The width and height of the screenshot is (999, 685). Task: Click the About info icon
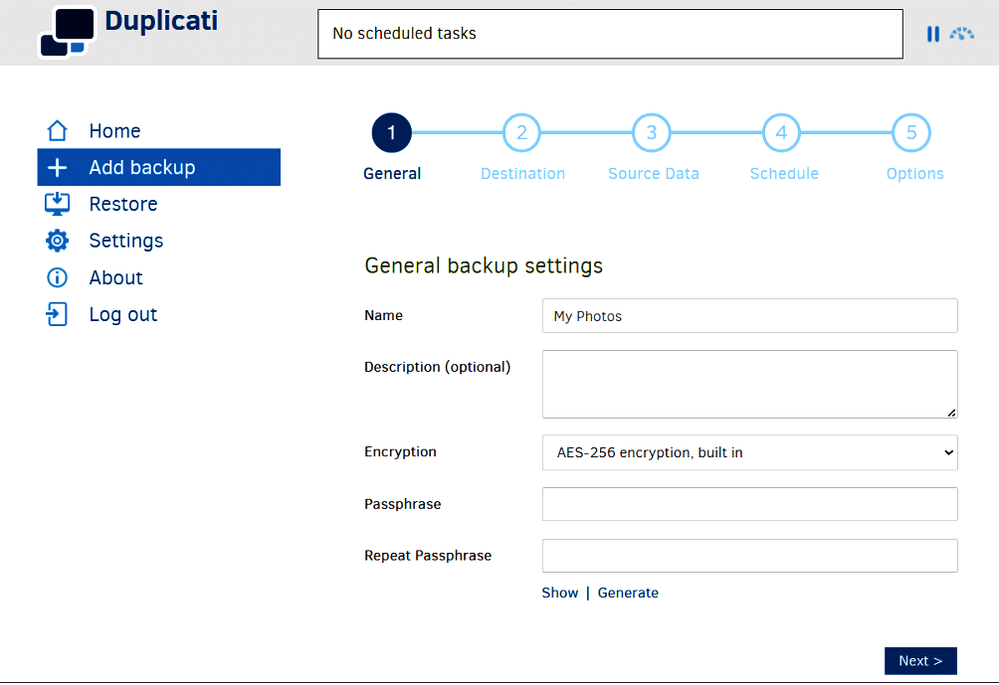[58, 277]
